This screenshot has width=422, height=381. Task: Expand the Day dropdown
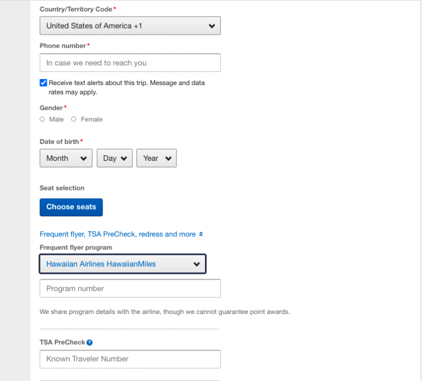[115, 158]
